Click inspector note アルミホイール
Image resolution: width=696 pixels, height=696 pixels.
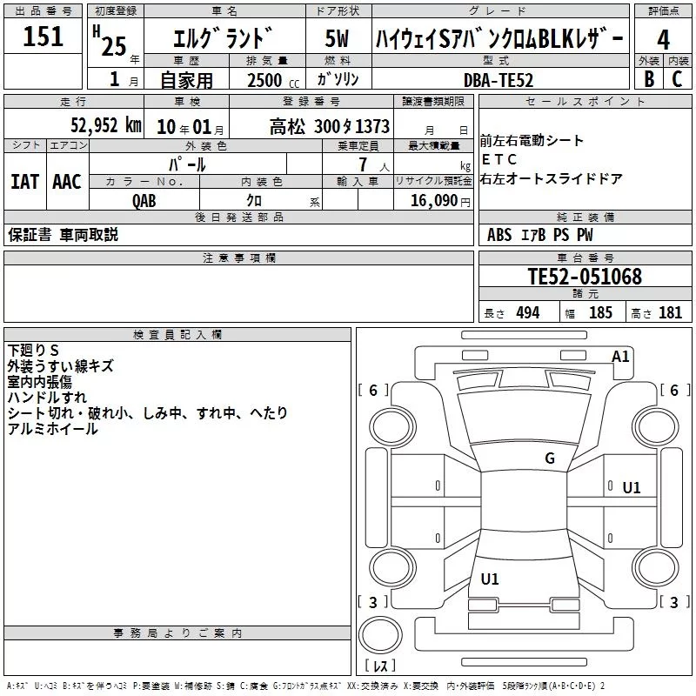52,429
